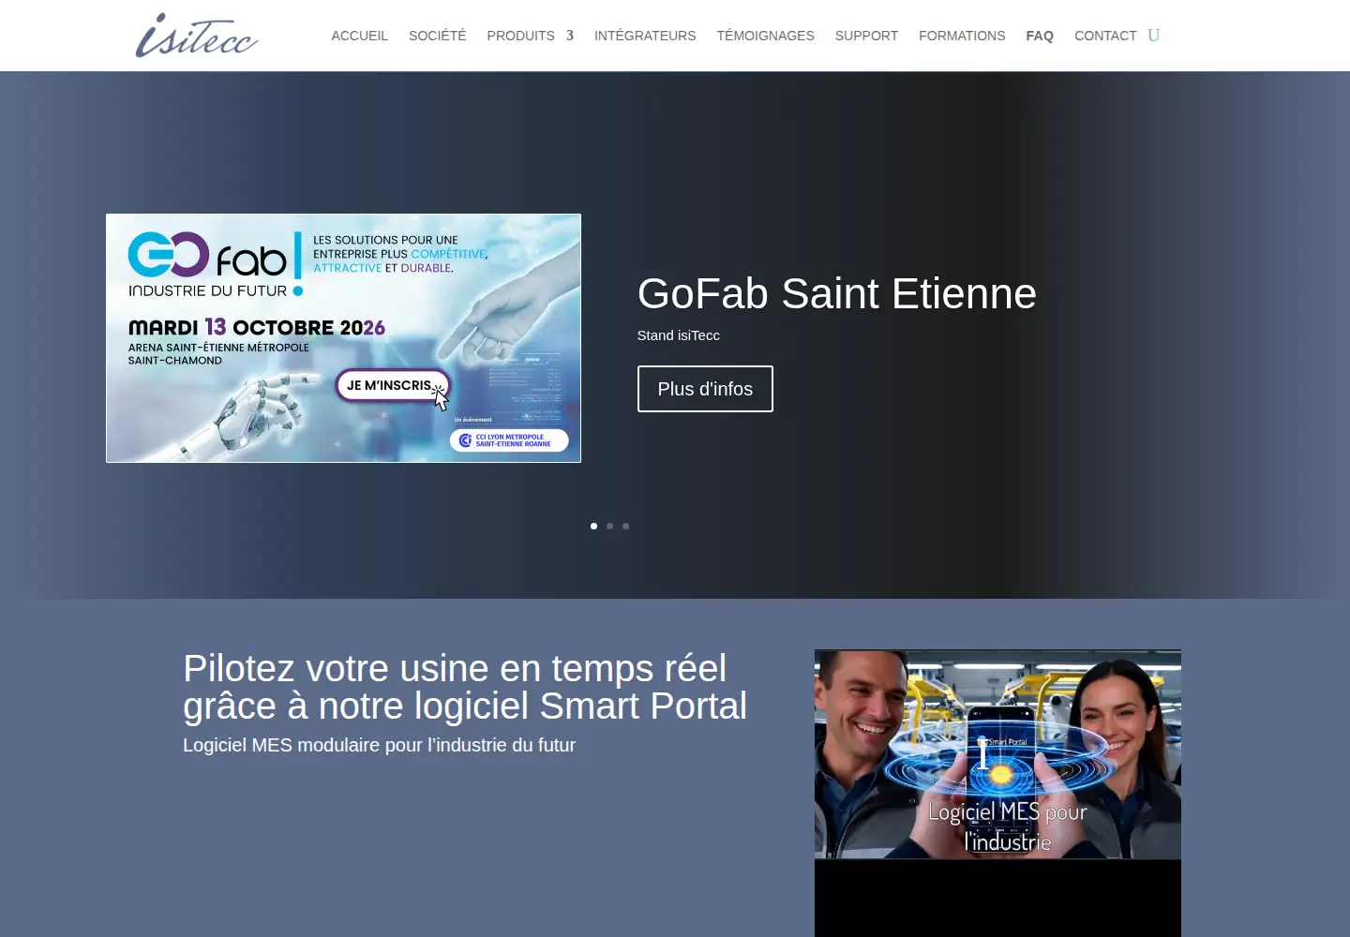
Task: Visit the Témoignages page
Action: tap(766, 36)
